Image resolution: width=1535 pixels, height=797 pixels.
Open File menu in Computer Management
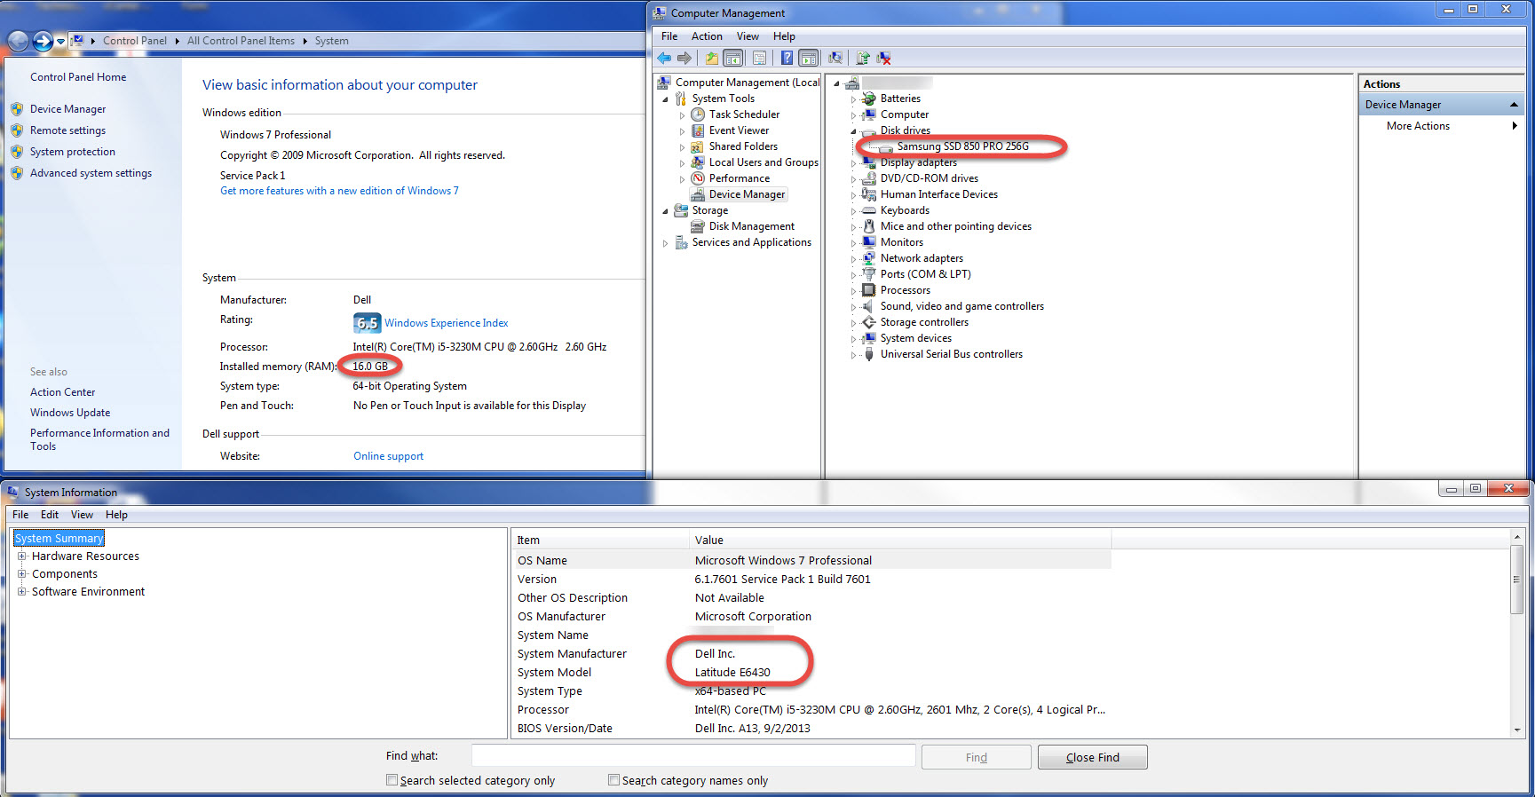(669, 36)
